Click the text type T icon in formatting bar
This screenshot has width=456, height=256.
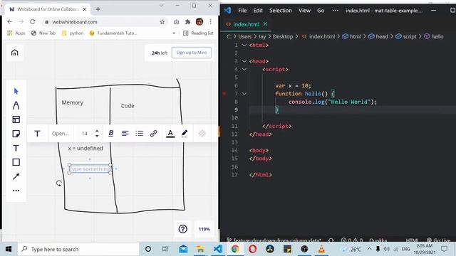point(37,134)
